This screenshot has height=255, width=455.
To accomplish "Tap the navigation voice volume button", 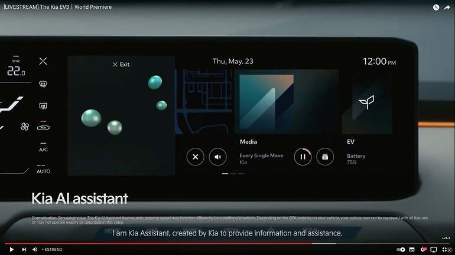I will 217,157.
